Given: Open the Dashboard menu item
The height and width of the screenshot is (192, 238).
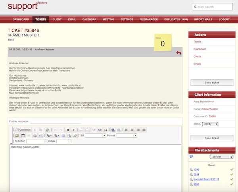Looking at the screenshot, I should pos(21,19).
